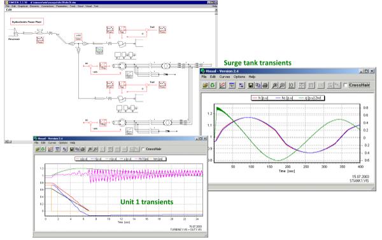This screenshot has width=382, height=240.
Task: Click the curve-editing icon in the surge tank window
Action: 222,85
